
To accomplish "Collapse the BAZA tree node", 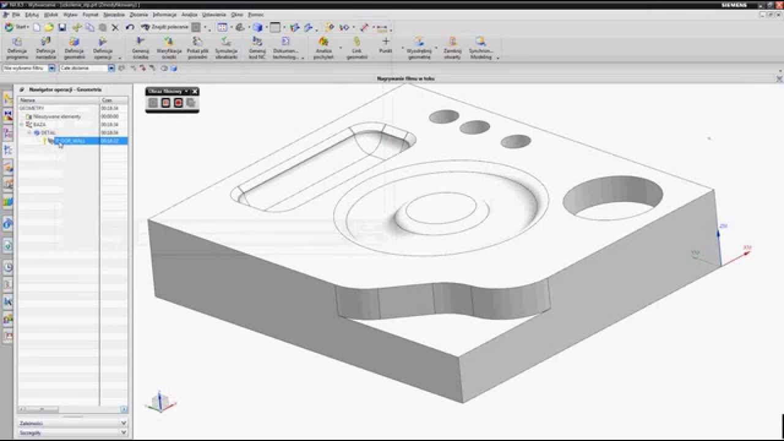I will [22, 124].
